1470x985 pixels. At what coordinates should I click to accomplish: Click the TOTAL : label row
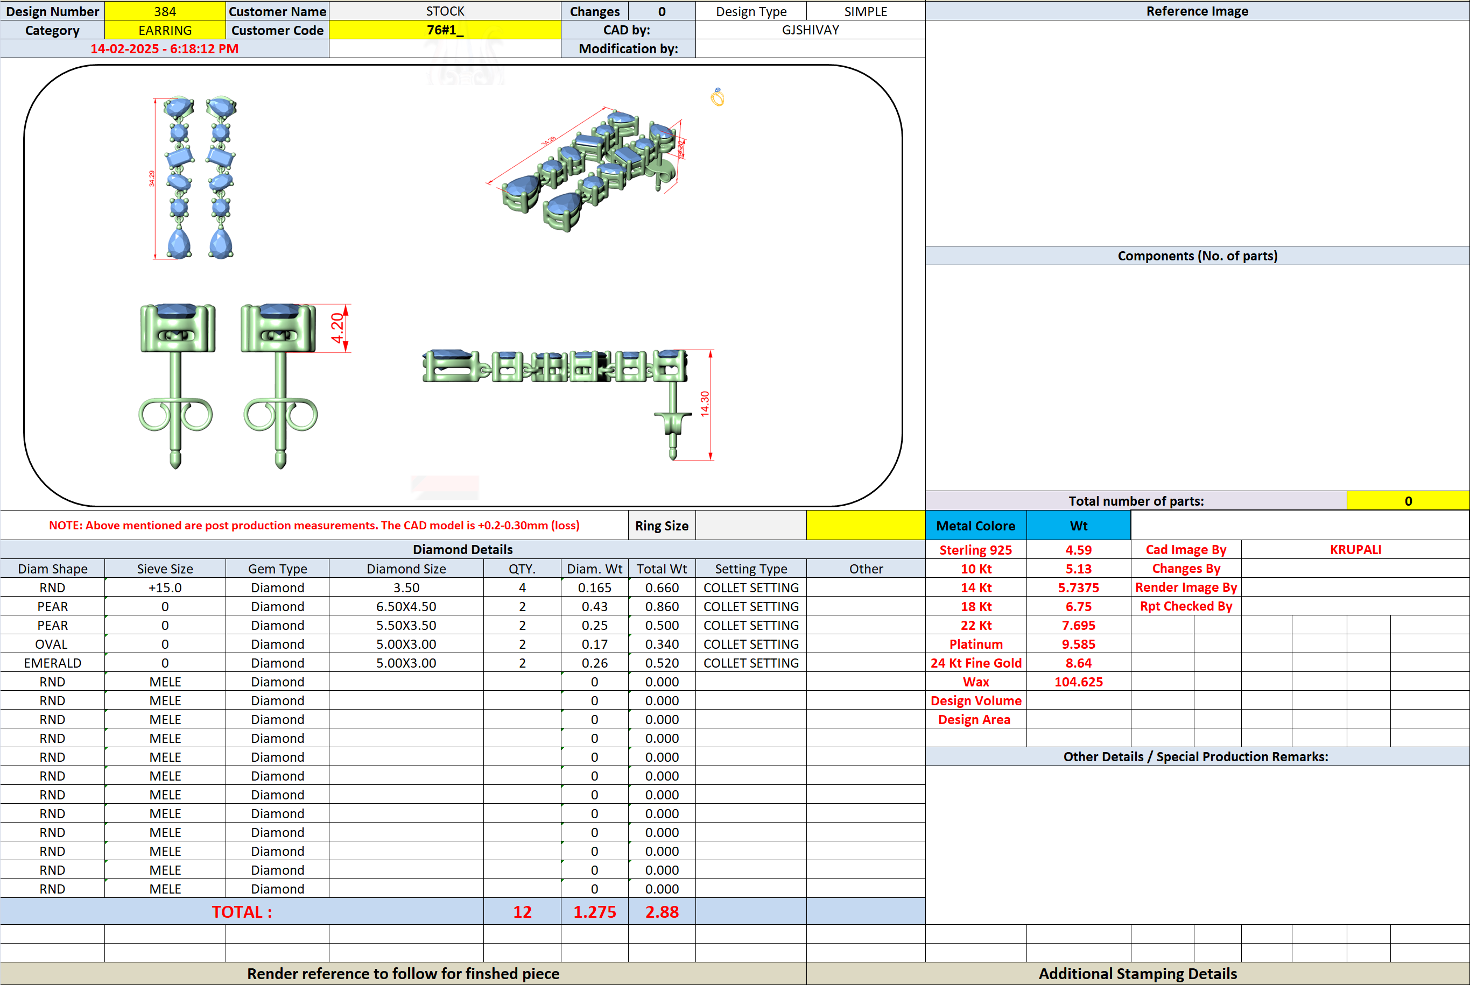pyautogui.click(x=242, y=911)
